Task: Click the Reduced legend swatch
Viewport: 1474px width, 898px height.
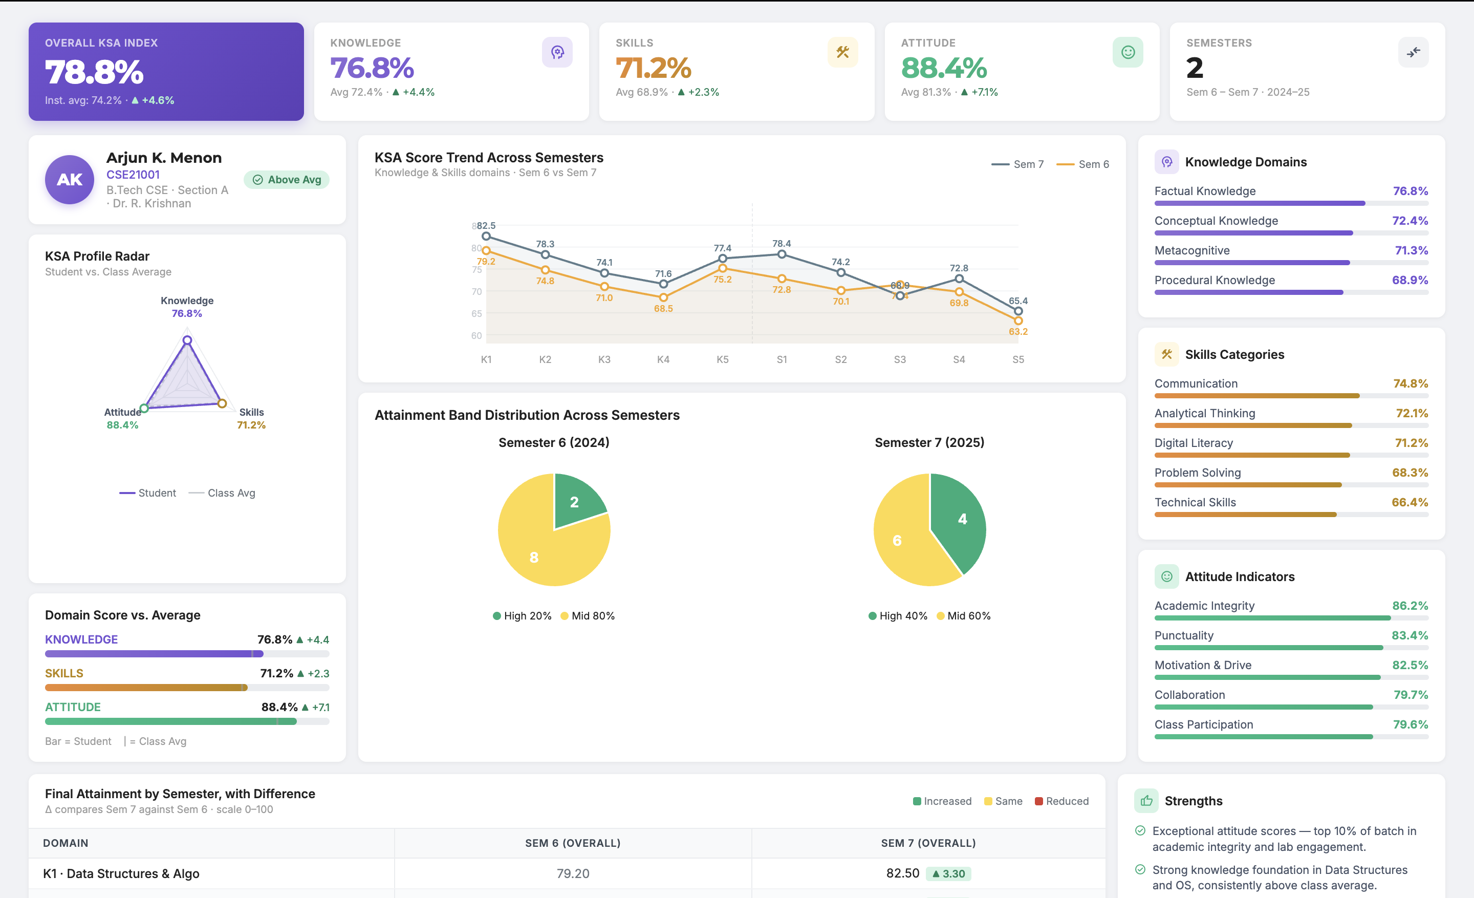Action: (1038, 801)
